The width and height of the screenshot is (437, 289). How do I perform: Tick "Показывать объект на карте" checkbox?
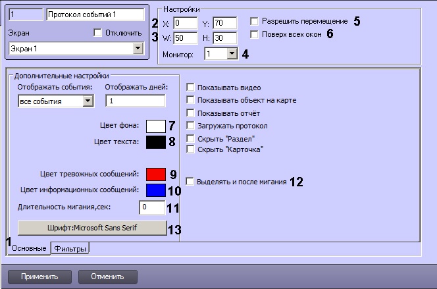(x=191, y=100)
